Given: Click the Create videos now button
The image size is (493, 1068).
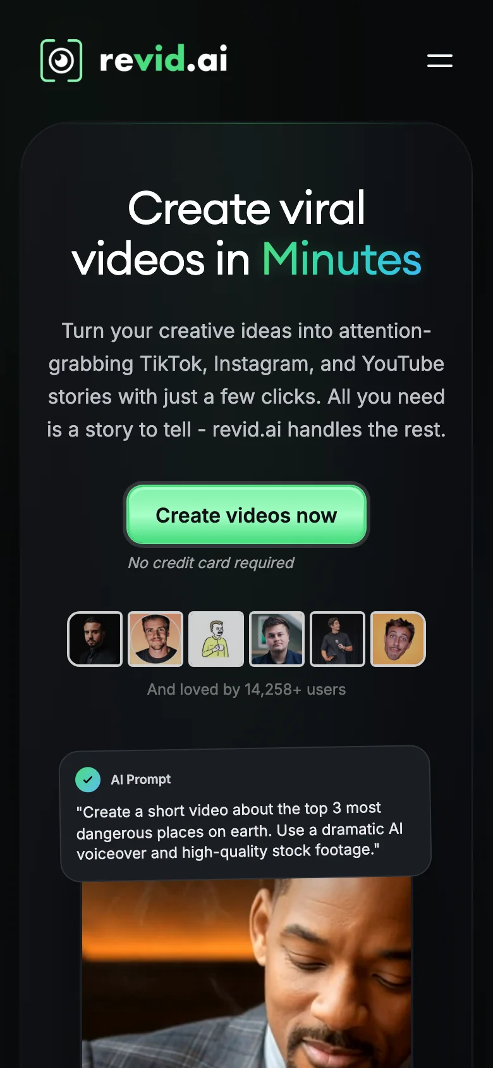Looking at the screenshot, I should [246, 515].
